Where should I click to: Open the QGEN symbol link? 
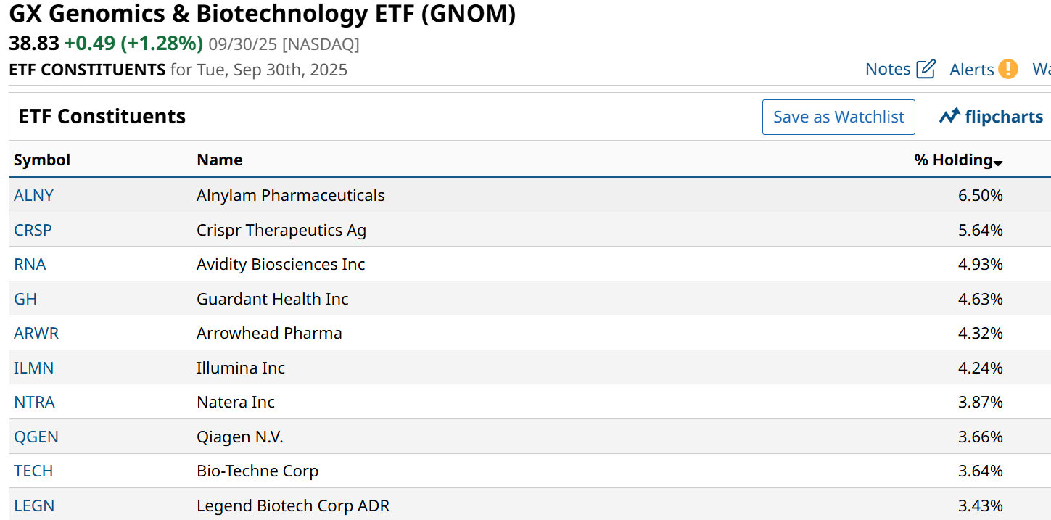(x=36, y=437)
